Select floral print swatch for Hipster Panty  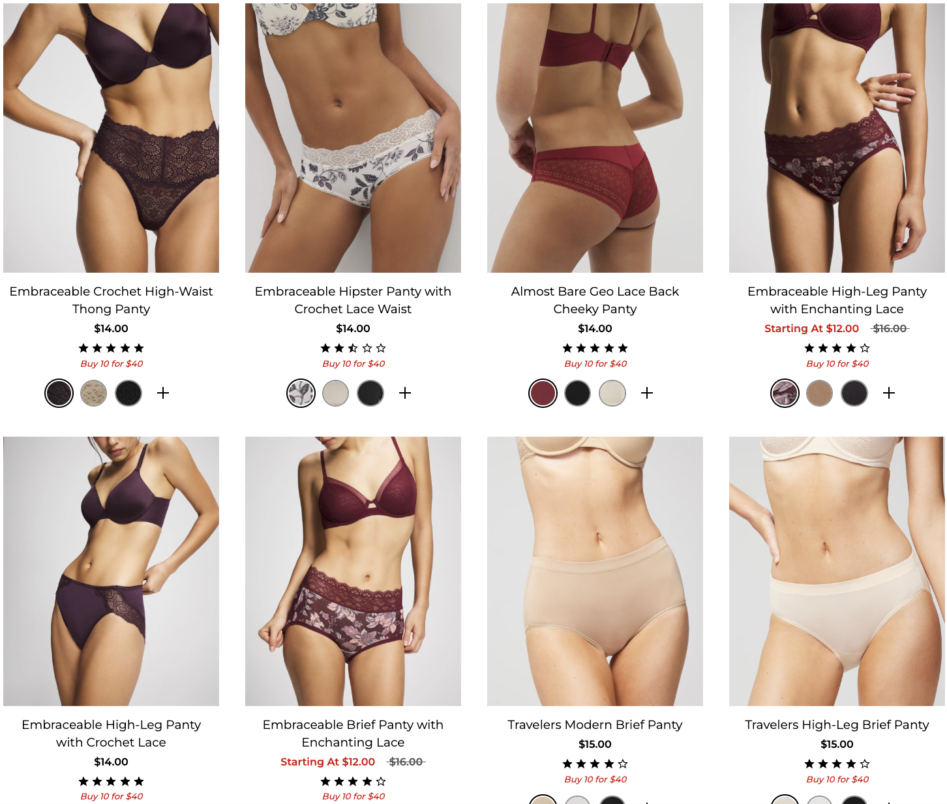point(301,393)
